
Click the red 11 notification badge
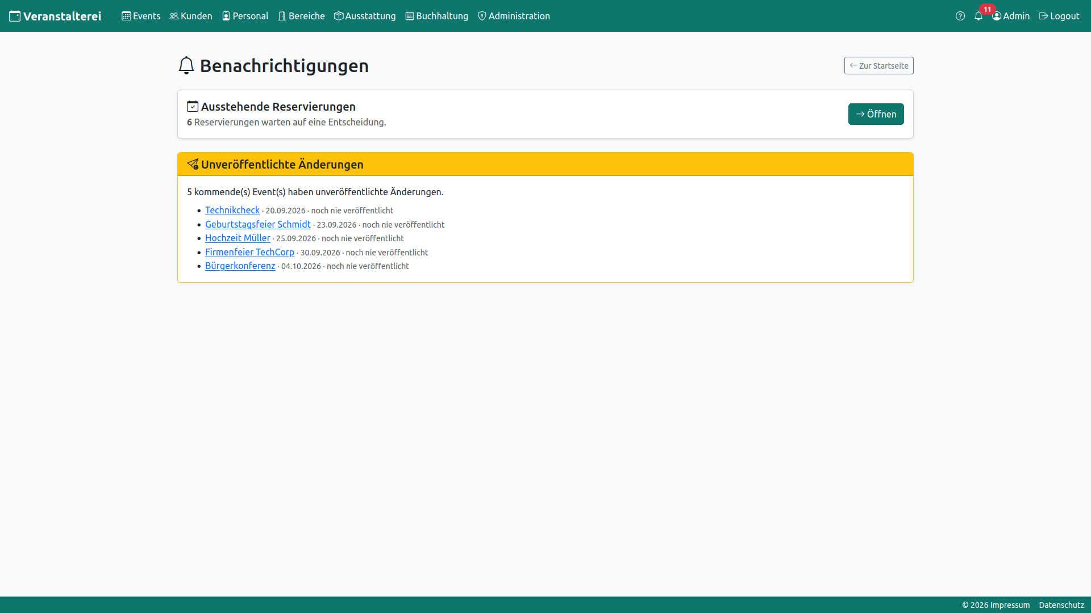click(988, 9)
